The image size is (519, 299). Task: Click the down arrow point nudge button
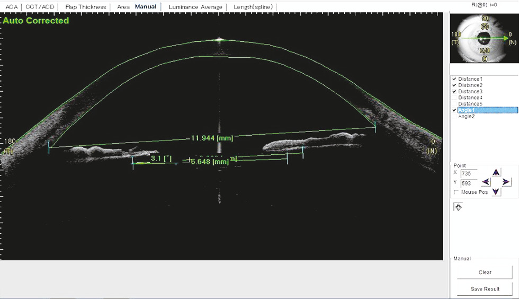coord(496,191)
